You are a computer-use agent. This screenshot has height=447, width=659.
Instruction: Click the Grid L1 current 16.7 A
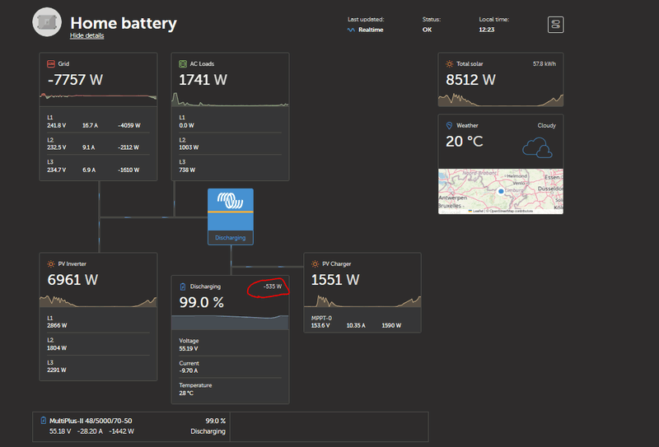point(90,126)
